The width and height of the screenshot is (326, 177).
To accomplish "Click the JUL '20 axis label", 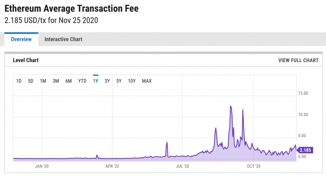I will click(182, 166).
